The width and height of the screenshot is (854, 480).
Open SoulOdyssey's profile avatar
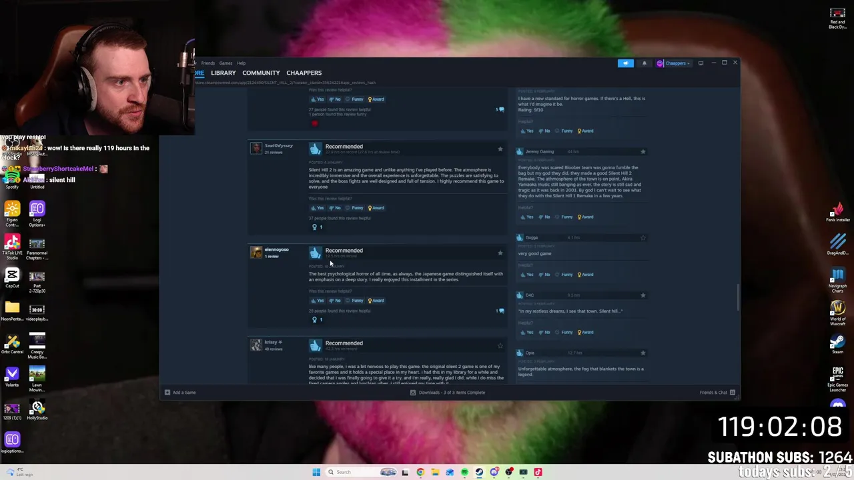256,148
